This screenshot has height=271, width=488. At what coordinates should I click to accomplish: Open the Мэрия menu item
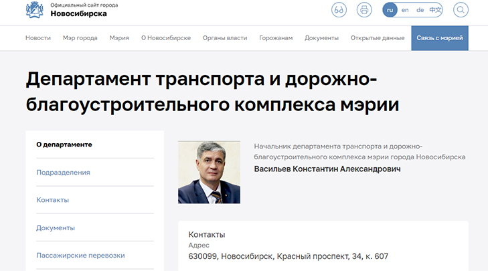(x=119, y=38)
